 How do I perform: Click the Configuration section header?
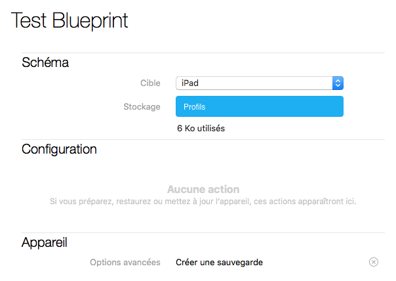[59, 149]
